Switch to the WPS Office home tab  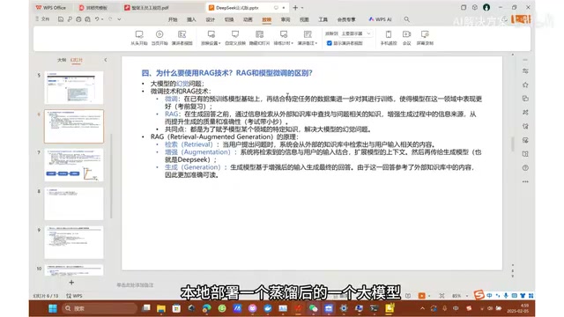click(x=51, y=7)
